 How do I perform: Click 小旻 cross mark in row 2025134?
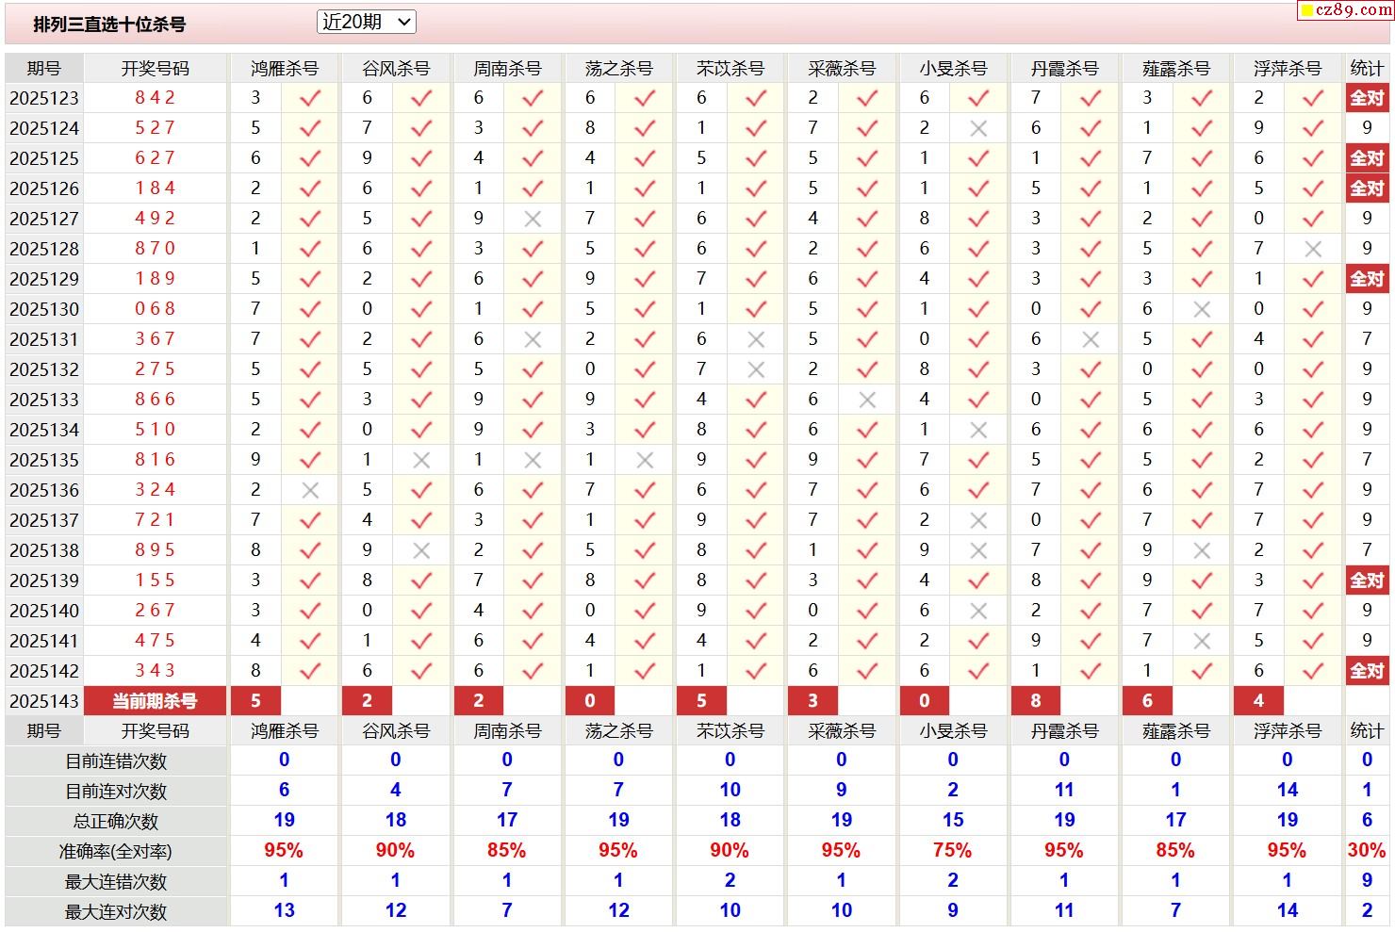(x=978, y=430)
